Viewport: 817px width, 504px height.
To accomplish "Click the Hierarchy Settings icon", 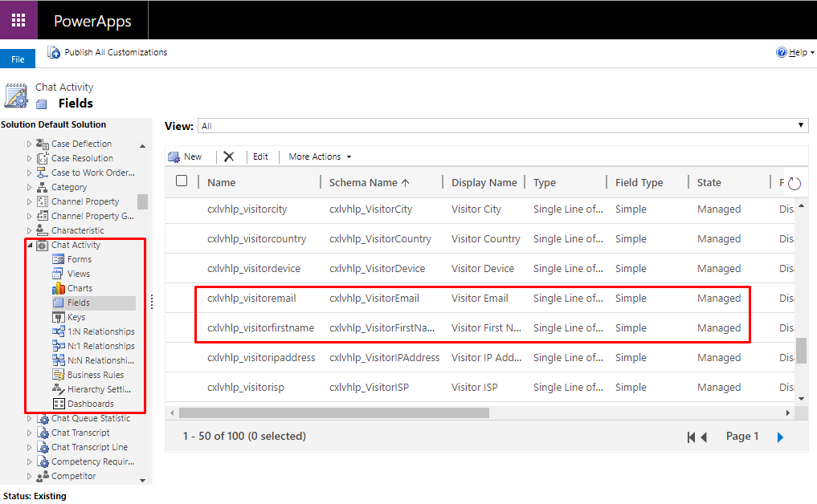I will 59,389.
